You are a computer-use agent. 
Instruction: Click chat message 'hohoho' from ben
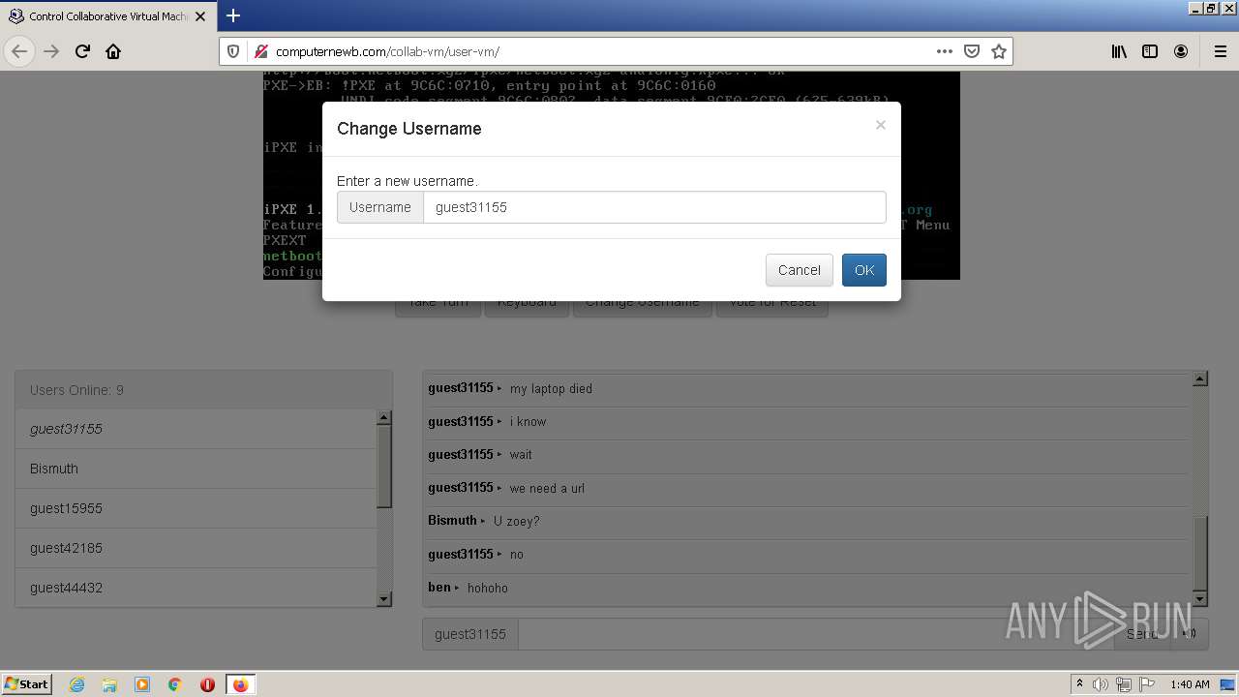point(487,588)
